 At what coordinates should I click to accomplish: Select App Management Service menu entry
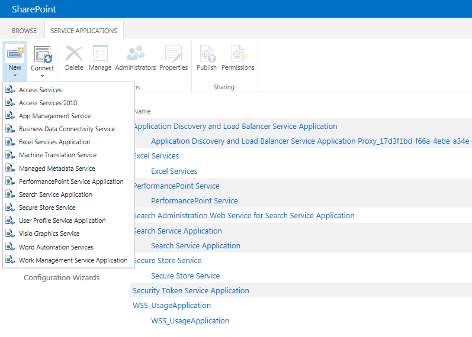(x=55, y=116)
